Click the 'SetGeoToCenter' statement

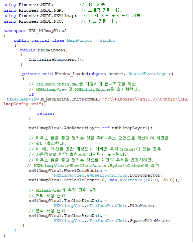[x=104, y=180]
